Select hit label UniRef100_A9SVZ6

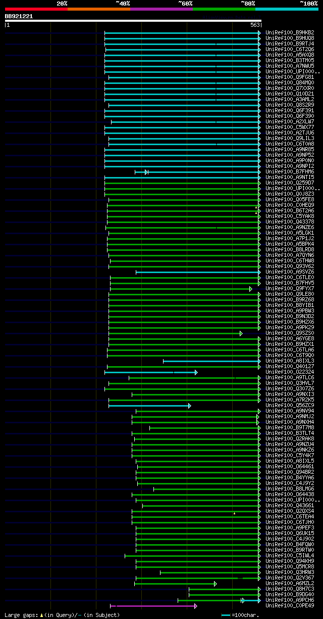[x=290, y=272]
